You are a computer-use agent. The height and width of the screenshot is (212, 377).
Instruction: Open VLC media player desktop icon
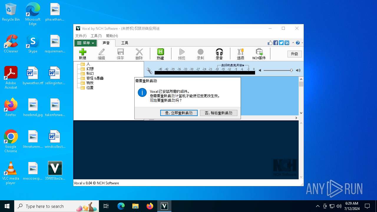[11, 173]
